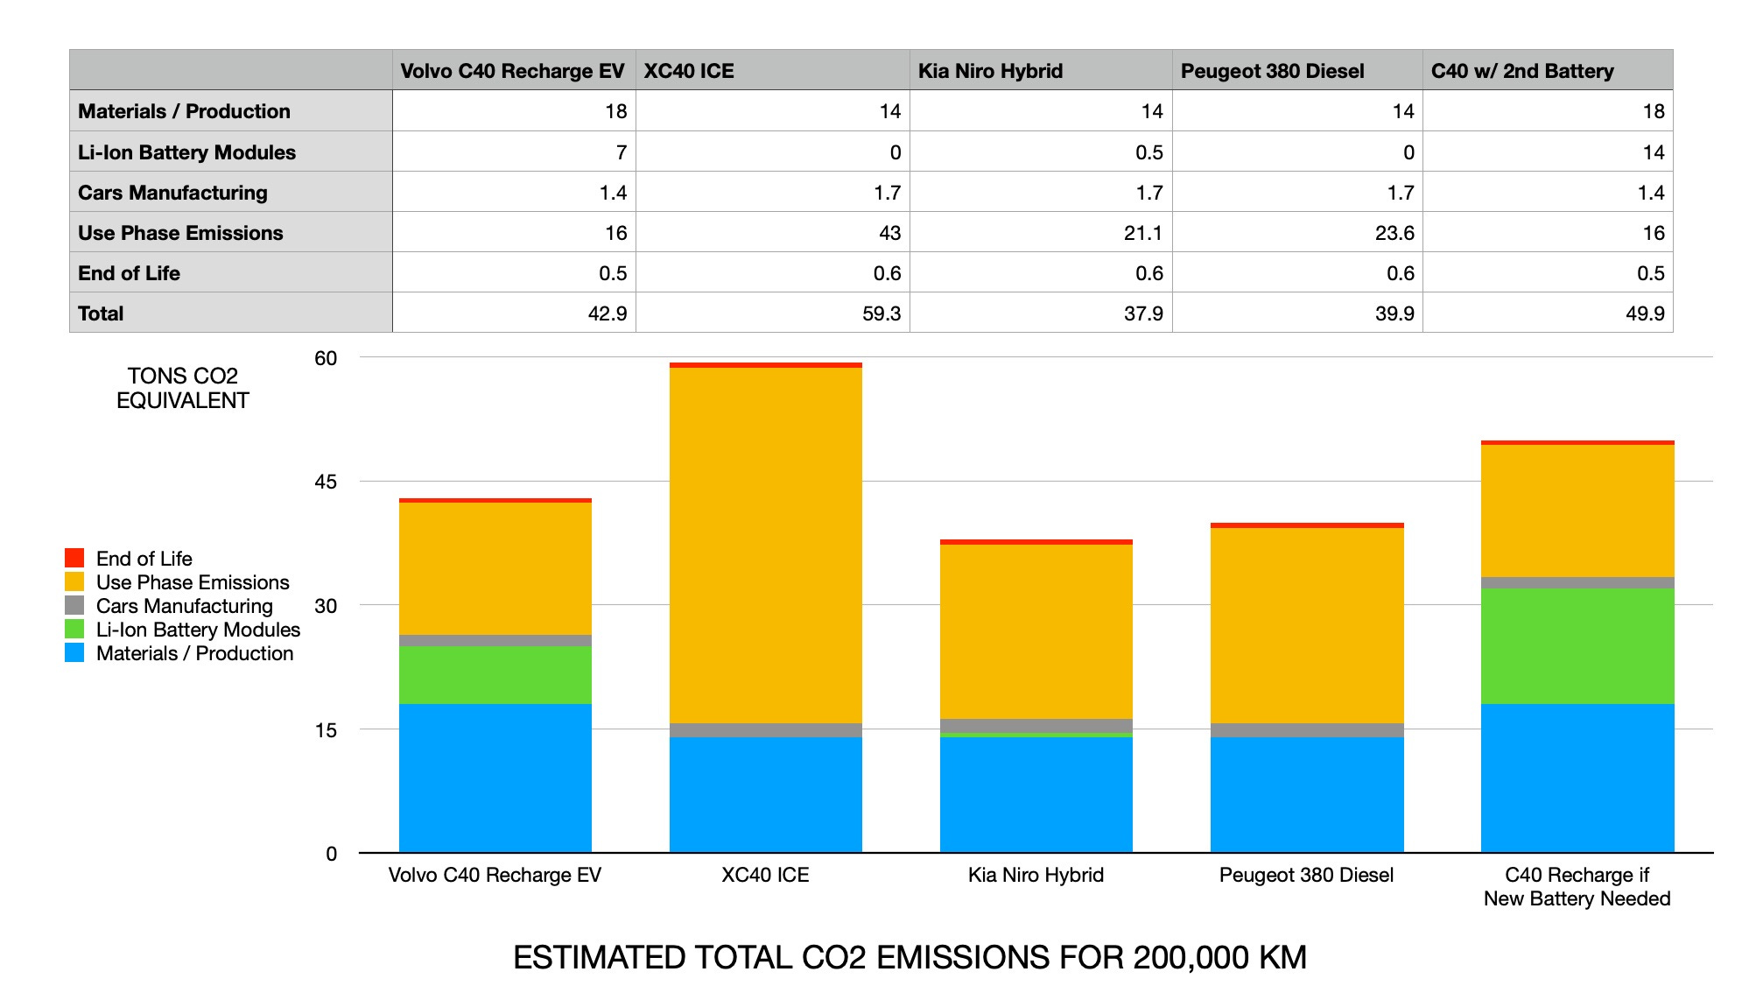Click the green segment of Volvo C40 Recharge EV bar
The height and width of the screenshot is (1007, 1749).
[495, 675]
